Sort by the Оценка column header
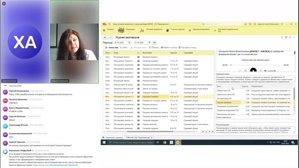The width and height of the screenshot is (299, 168). [176, 53]
